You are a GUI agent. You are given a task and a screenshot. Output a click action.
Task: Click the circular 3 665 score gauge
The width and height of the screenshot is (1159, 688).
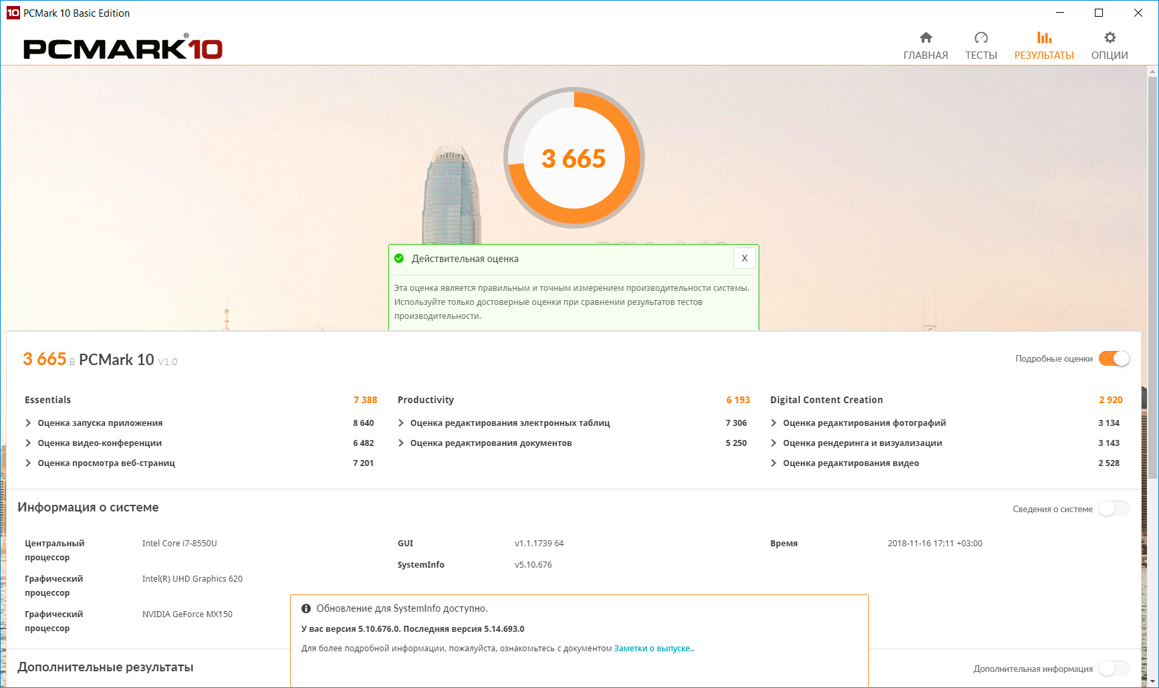(x=573, y=158)
